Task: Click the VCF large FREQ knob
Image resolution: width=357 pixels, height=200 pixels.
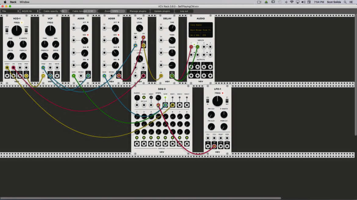Action: pos(50,31)
